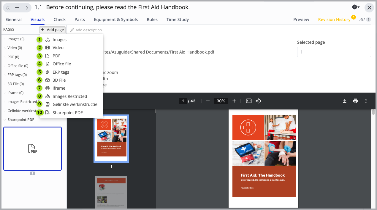
Task: Click the fit to page icon
Action: [x=249, y=101]
